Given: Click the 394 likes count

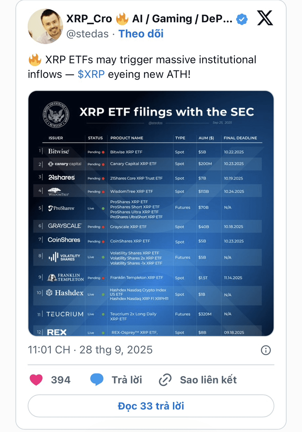Looking at the screenshot, I should point(61,380).
